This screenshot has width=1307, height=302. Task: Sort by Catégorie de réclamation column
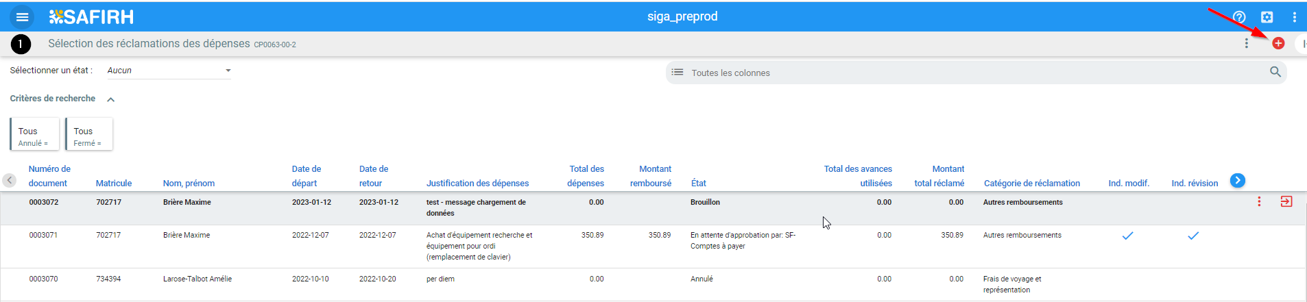coord(1032,184)
